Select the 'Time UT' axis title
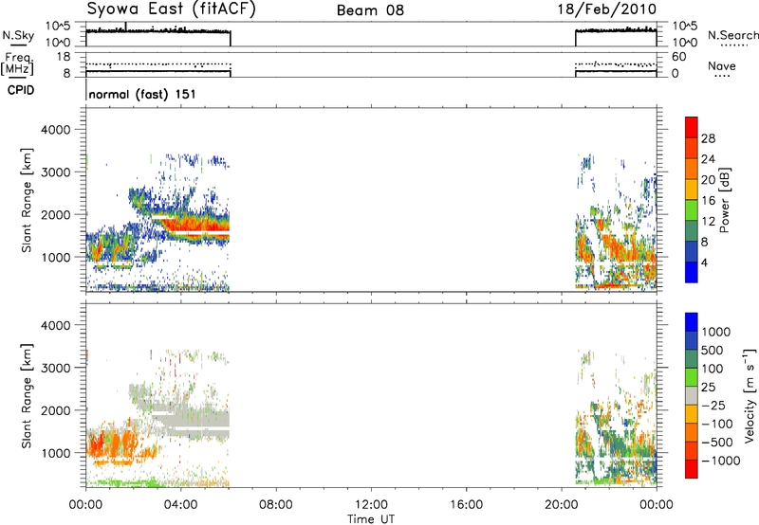Screen dimensions: 759x525 coord(371,519)
